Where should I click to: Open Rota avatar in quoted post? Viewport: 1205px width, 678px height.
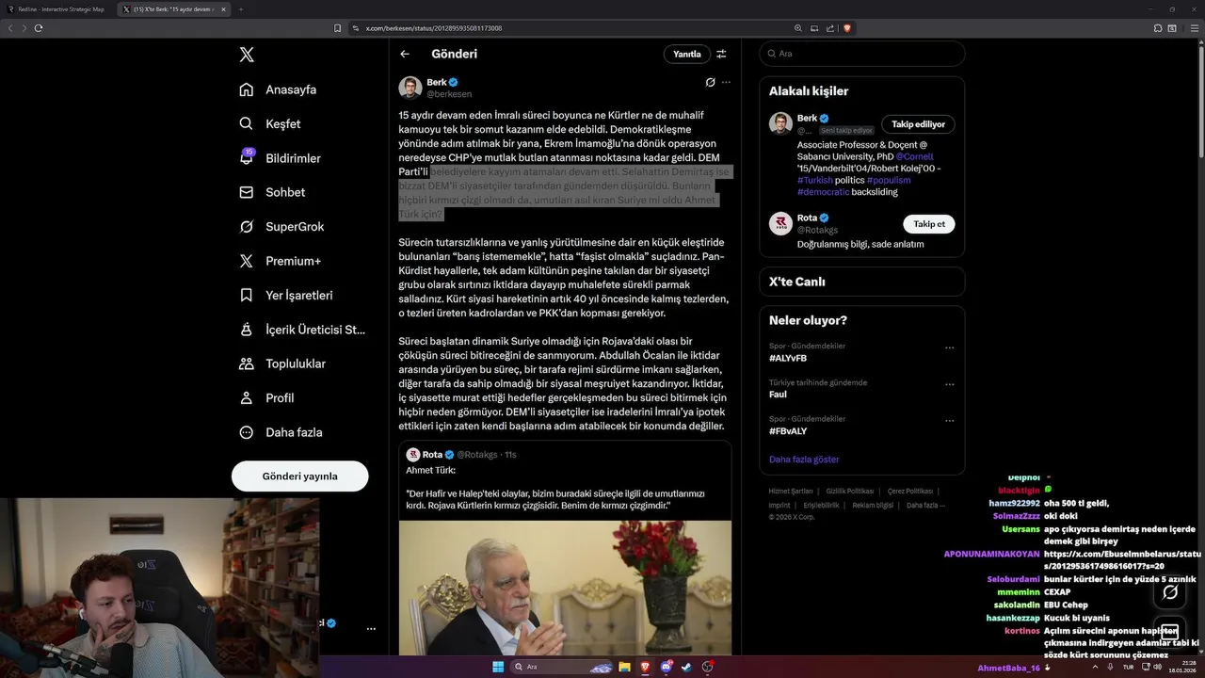[412, 455]
